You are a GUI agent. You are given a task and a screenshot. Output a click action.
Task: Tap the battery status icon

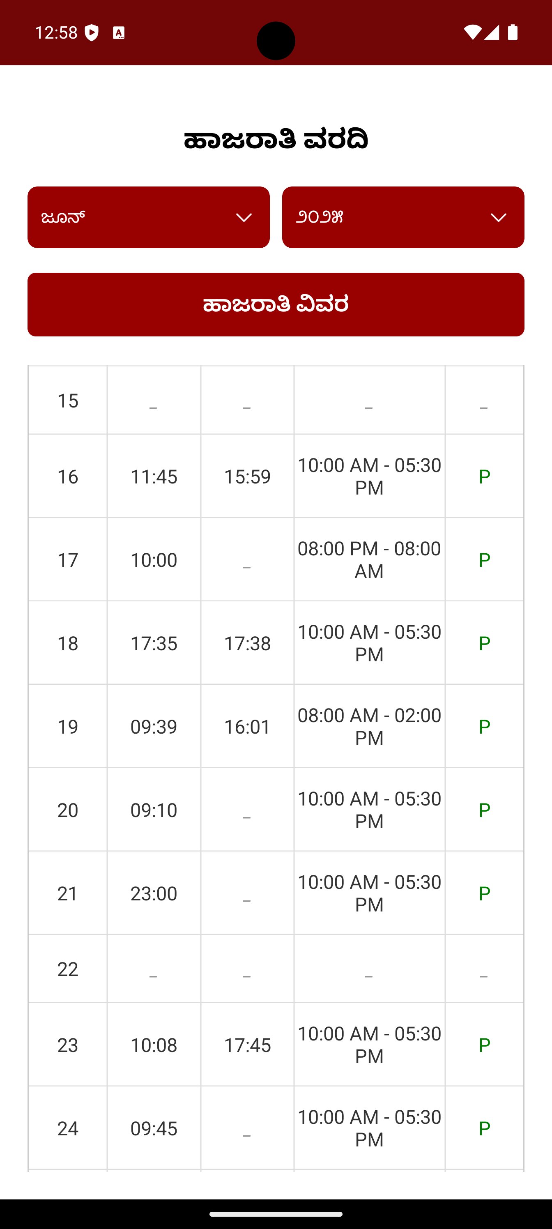[513, 32]
